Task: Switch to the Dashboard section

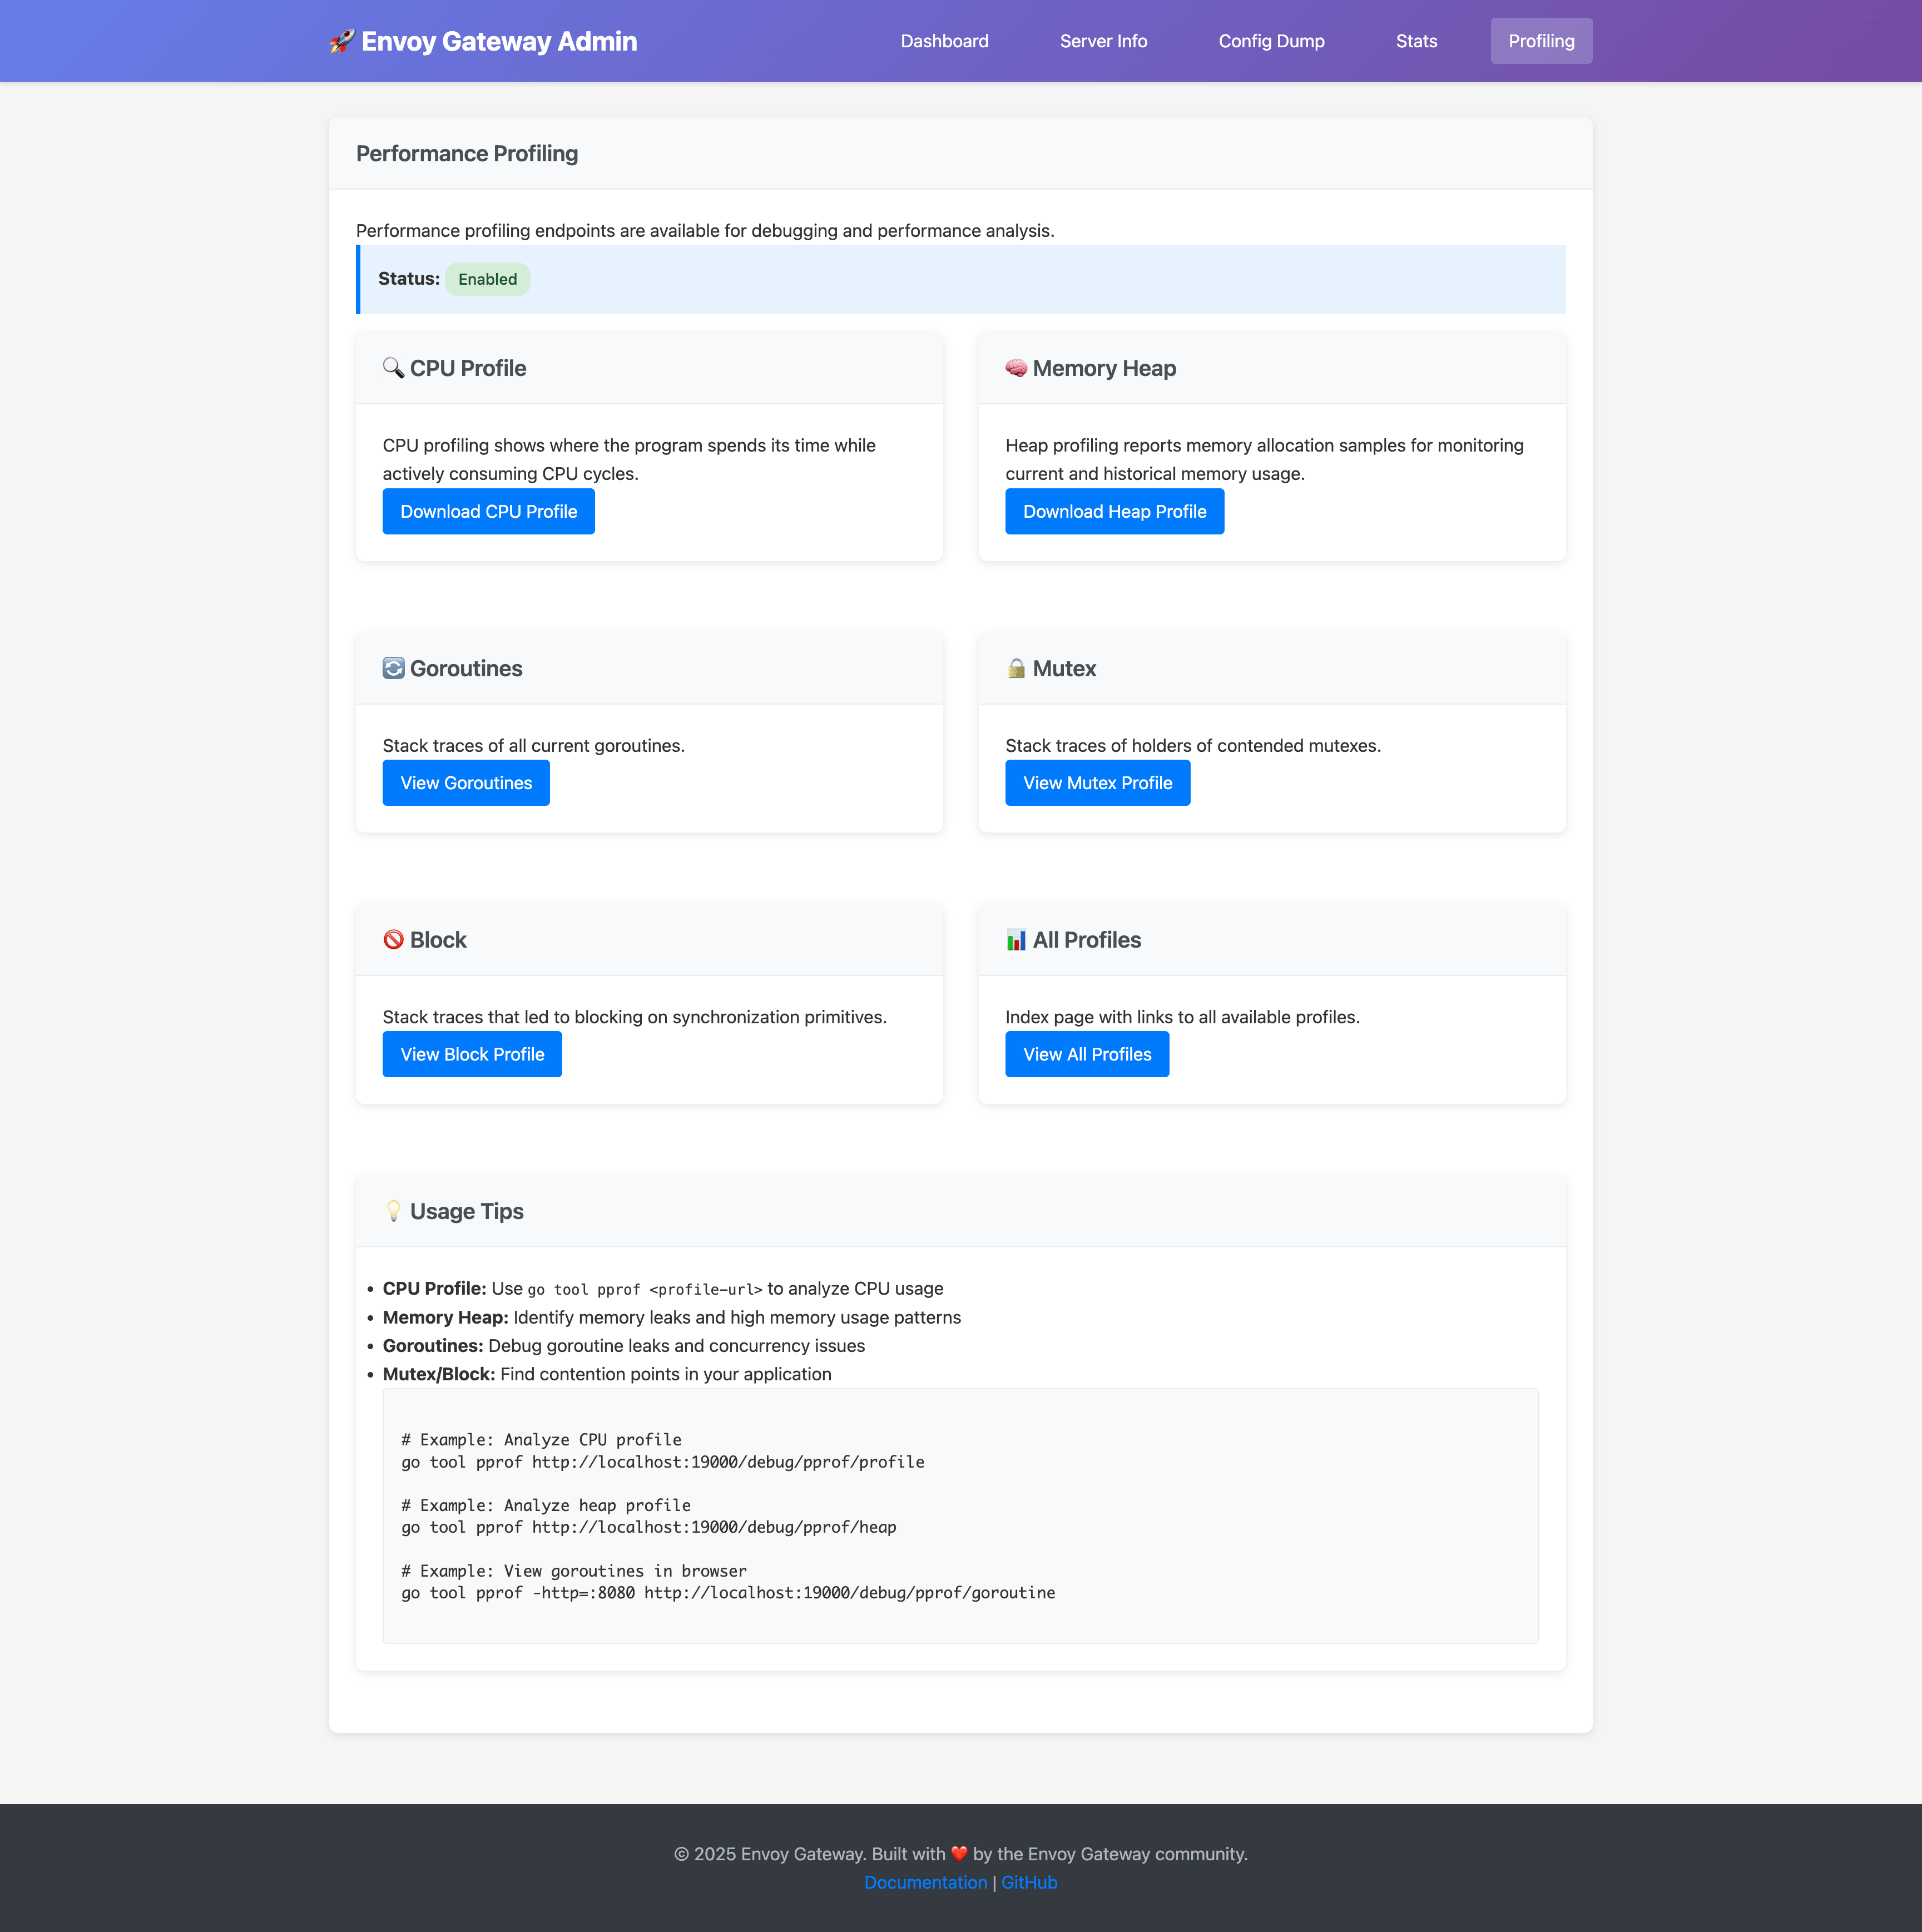Action: [944, 41]
